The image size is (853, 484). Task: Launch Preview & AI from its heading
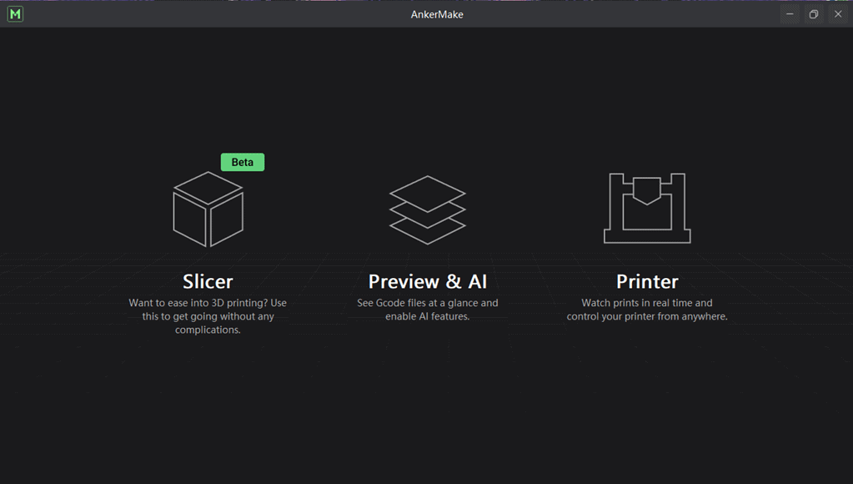tap(427, 281)
